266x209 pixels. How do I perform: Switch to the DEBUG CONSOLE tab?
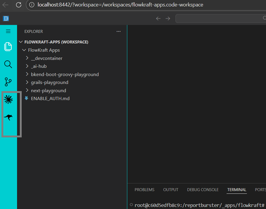pyautogui.click(x=203, y=190)
